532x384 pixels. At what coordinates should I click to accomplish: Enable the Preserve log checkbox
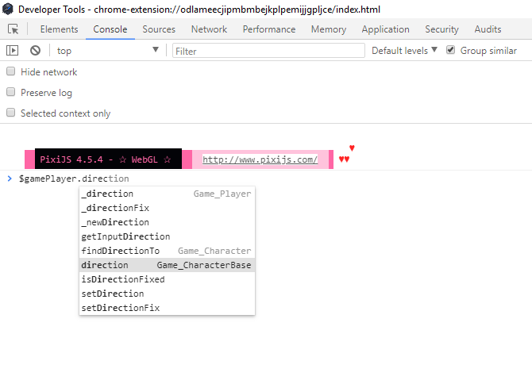click(11, 92)
